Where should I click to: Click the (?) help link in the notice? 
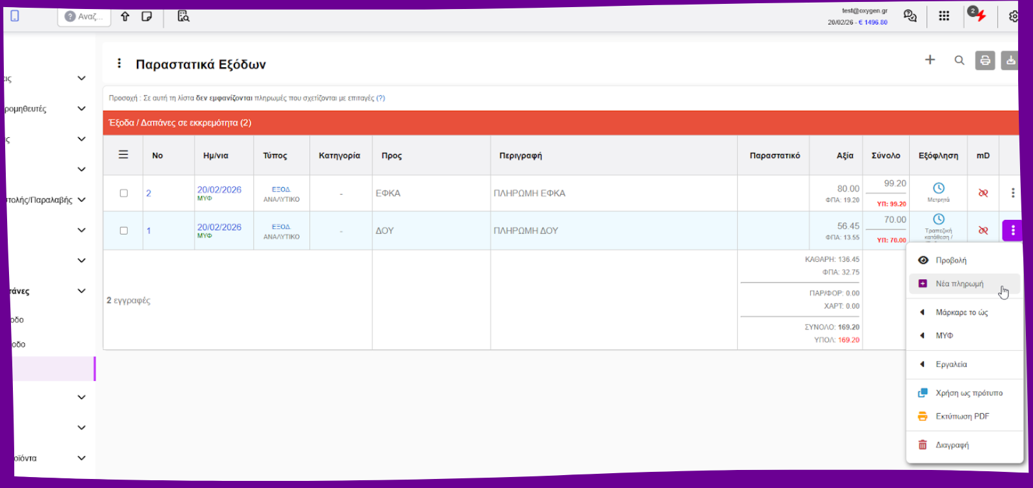(380, 98)
